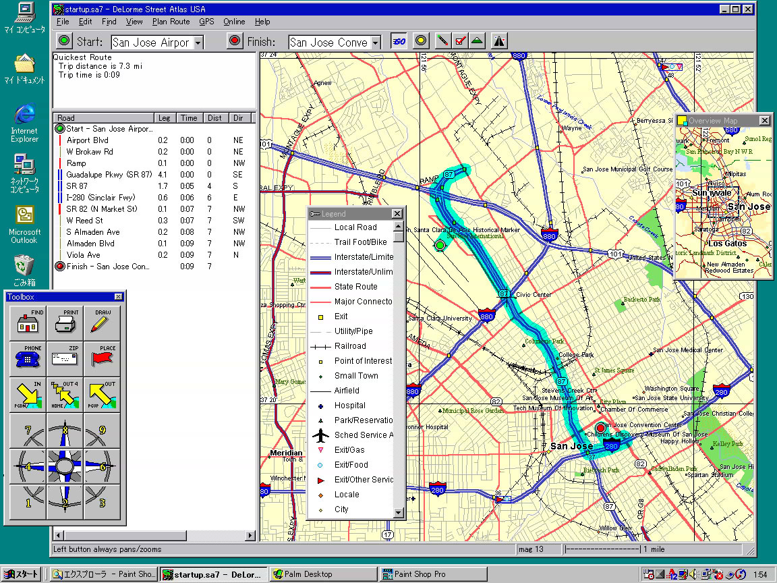
Task: Open the GPS menu
Action: (206, 22)
